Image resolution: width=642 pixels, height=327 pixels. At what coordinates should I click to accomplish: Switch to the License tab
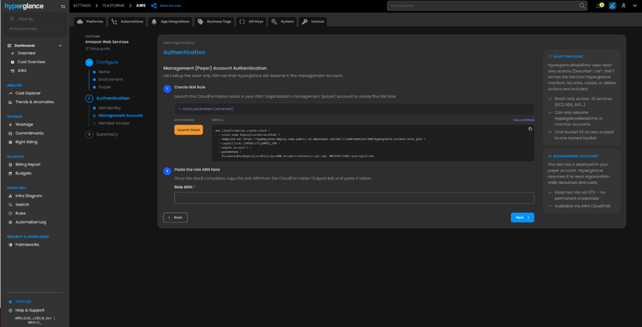pos(313,21)
